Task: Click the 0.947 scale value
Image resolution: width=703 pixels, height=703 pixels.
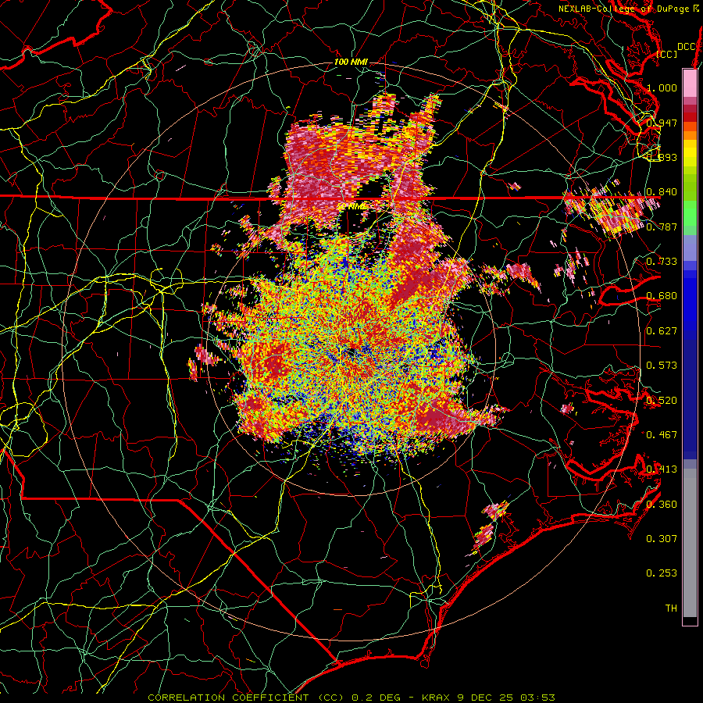Action: point(662,123)
